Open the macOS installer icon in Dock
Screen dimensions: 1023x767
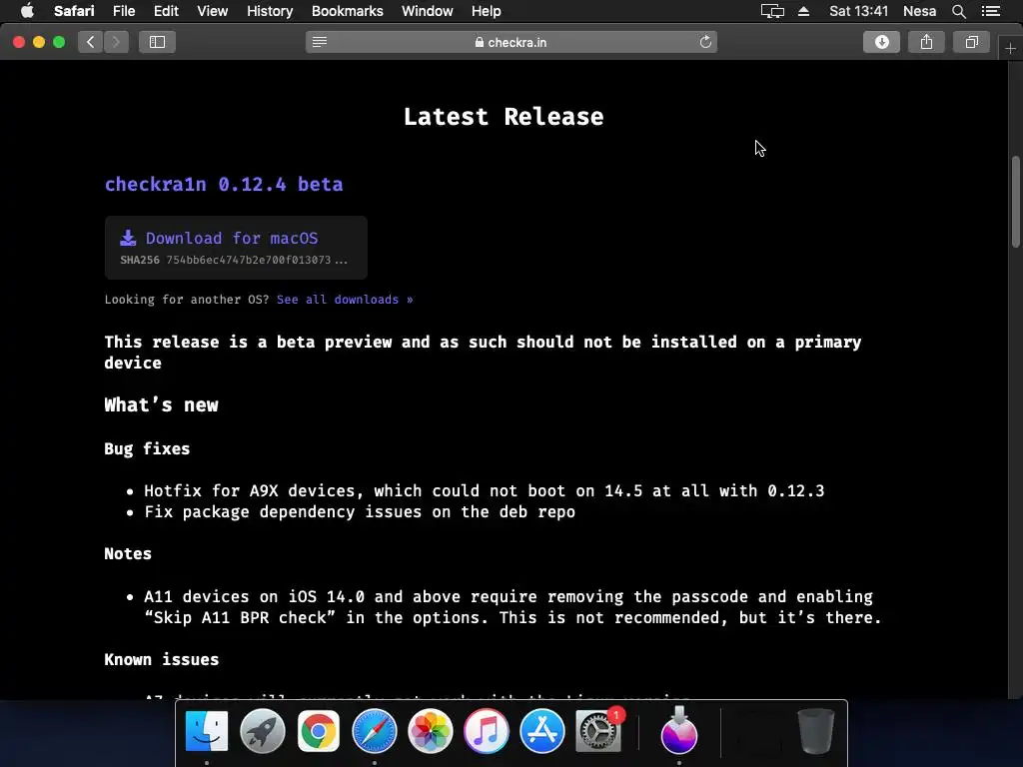pos(679,730)
